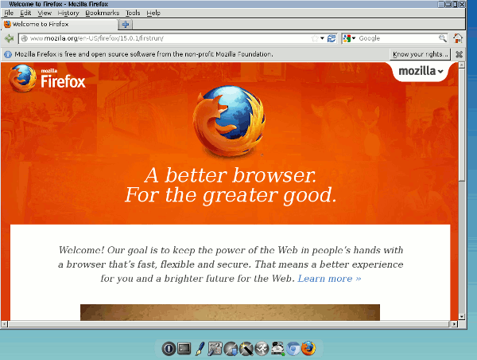Click the site identity globe icon
477x360 pixels.
click(25, 38)
